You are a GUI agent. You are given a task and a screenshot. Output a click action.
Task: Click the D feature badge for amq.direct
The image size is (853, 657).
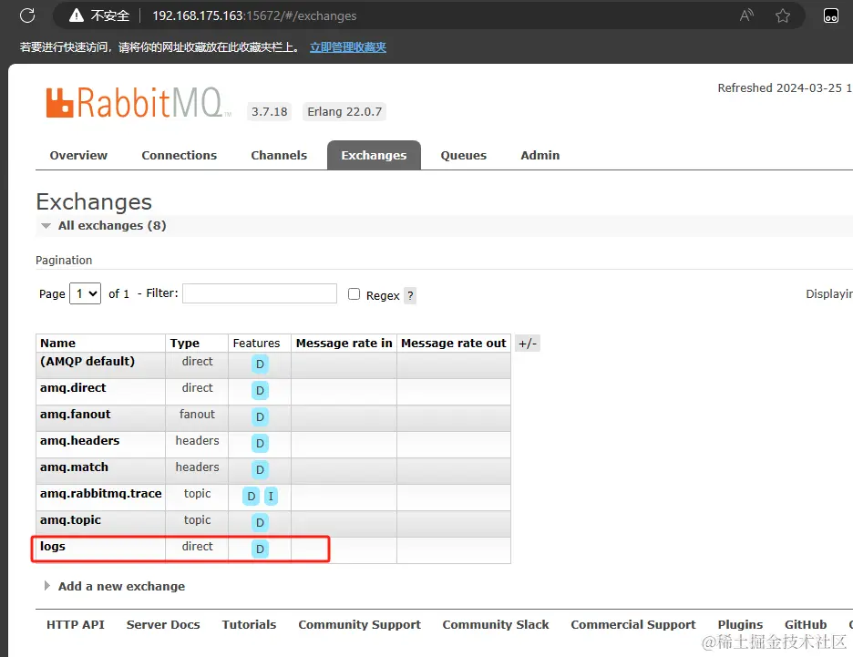(260, 391)
